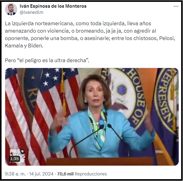Screen dimensions: 183x181
Task: Open the 9:38 a. m. timestamp link
Action: (x=15, y=174)
